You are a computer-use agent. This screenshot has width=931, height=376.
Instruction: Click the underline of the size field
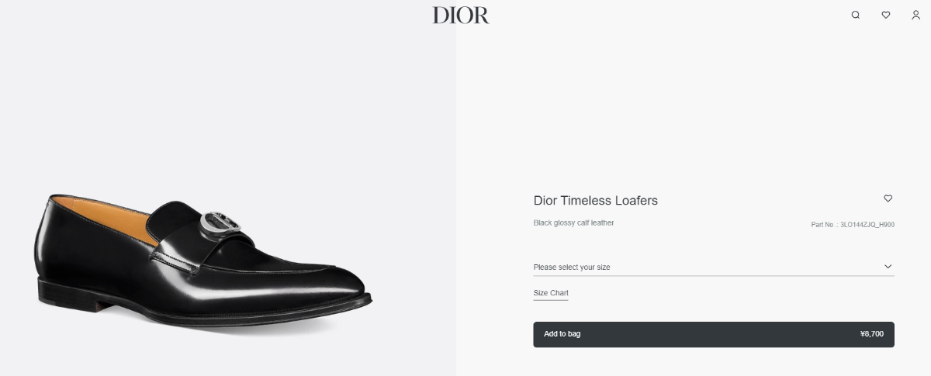coord(713,275)
